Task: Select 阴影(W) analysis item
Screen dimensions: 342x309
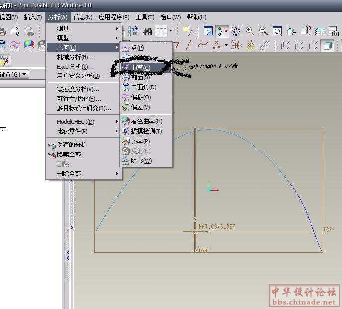Action: coord(146,161)
